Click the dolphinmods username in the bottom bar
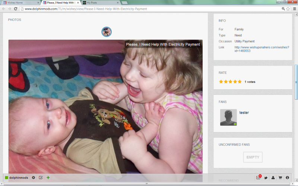Viewport: 298px width, 186px height. tap(19, 178)
